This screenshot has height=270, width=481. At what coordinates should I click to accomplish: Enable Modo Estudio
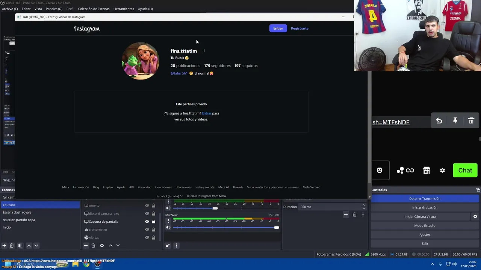tap(425, 225)
